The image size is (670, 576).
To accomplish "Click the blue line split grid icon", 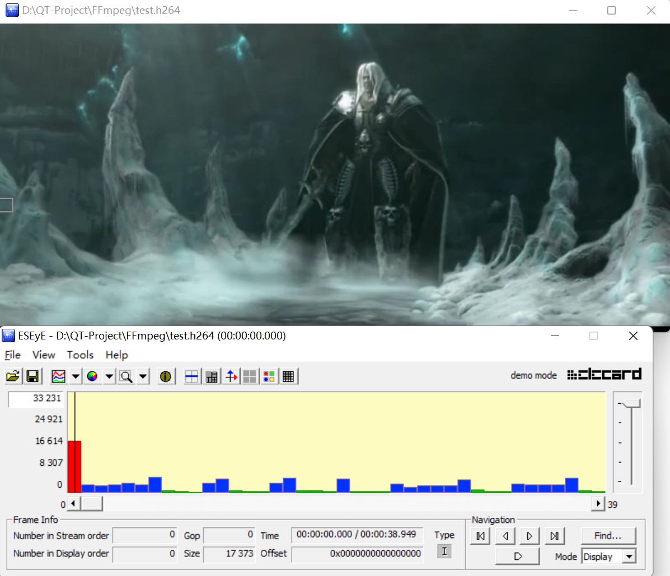I will tap(191, 376).
